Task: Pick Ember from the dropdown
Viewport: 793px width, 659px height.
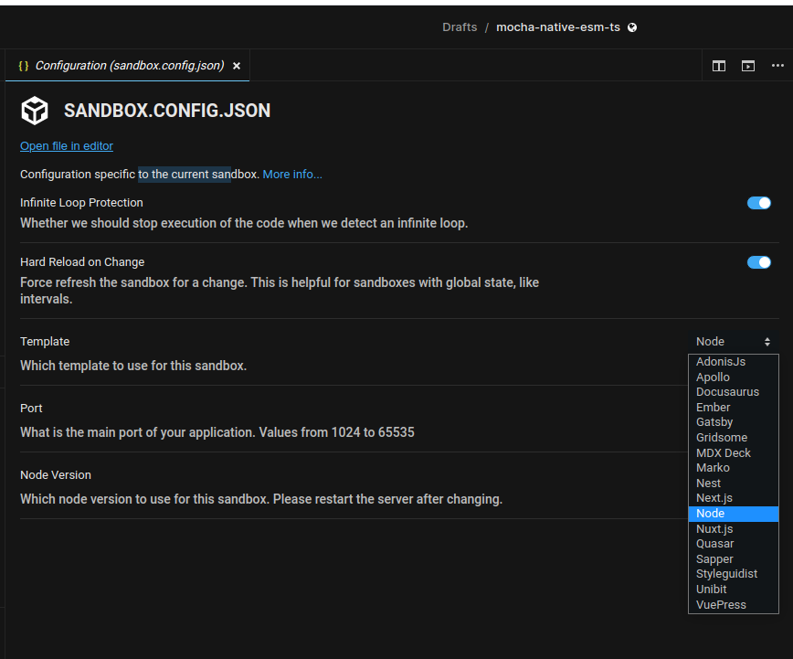Action: click(733, 408)
